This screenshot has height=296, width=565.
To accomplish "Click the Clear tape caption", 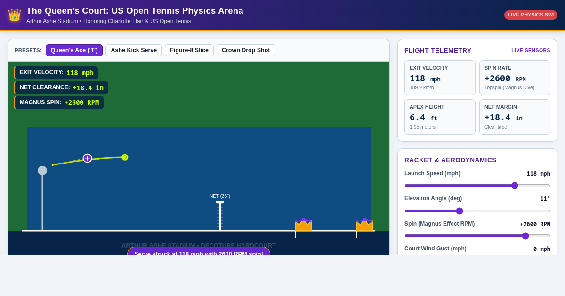I will [496, 127].
